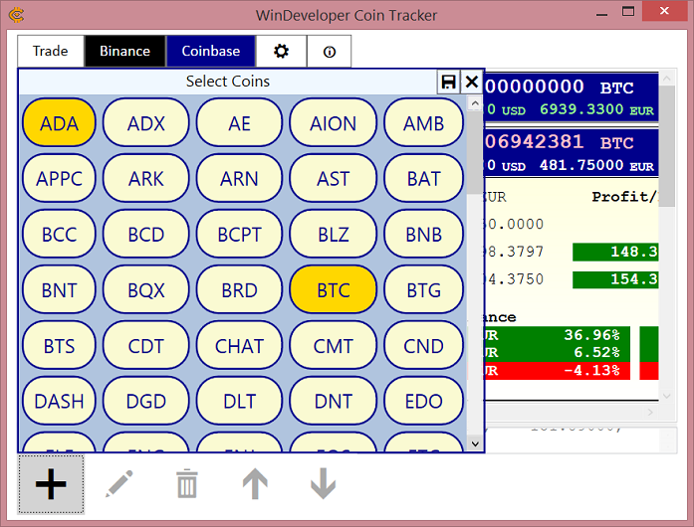Select the DASH coin
This screenshot has width=694, height=527.
click(x=59, y=401)
